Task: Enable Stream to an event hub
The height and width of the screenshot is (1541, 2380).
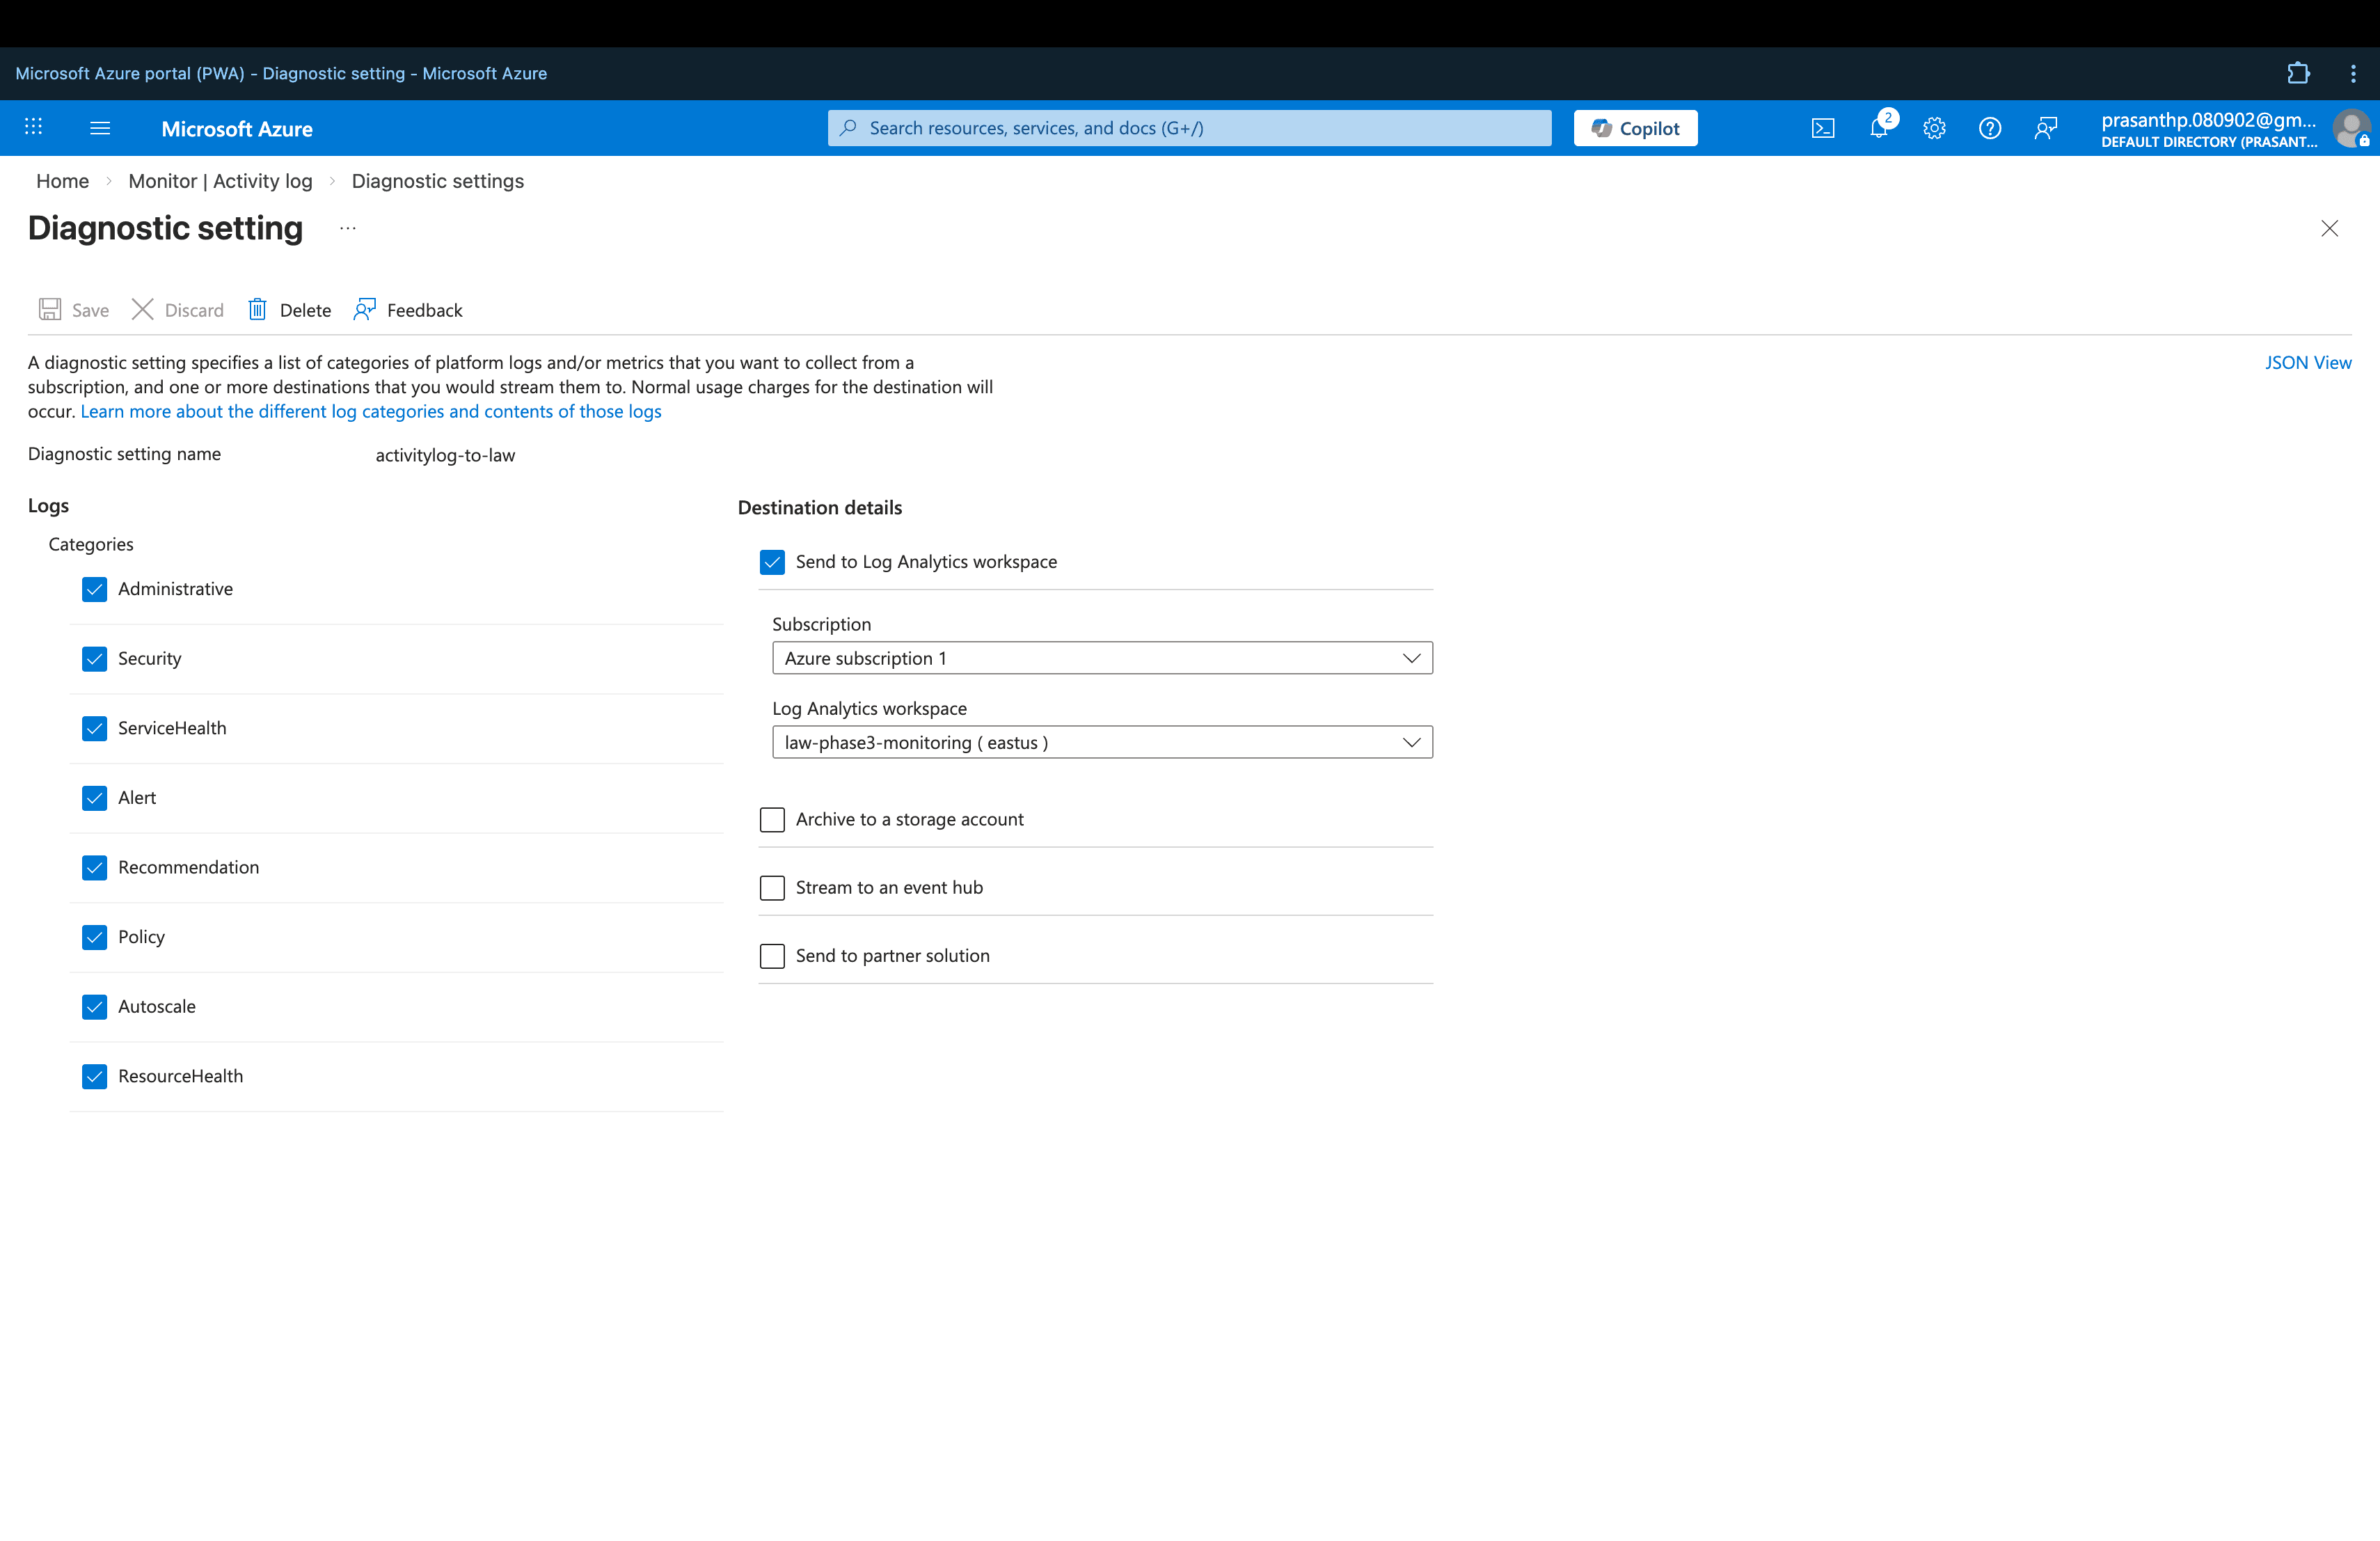Action: tap(771, 887)
